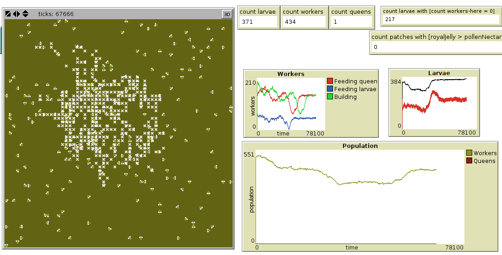The width and height of the screenshot is (502, 255).
Task: Click the Queens legend label
Action: [x=484, y=161]
